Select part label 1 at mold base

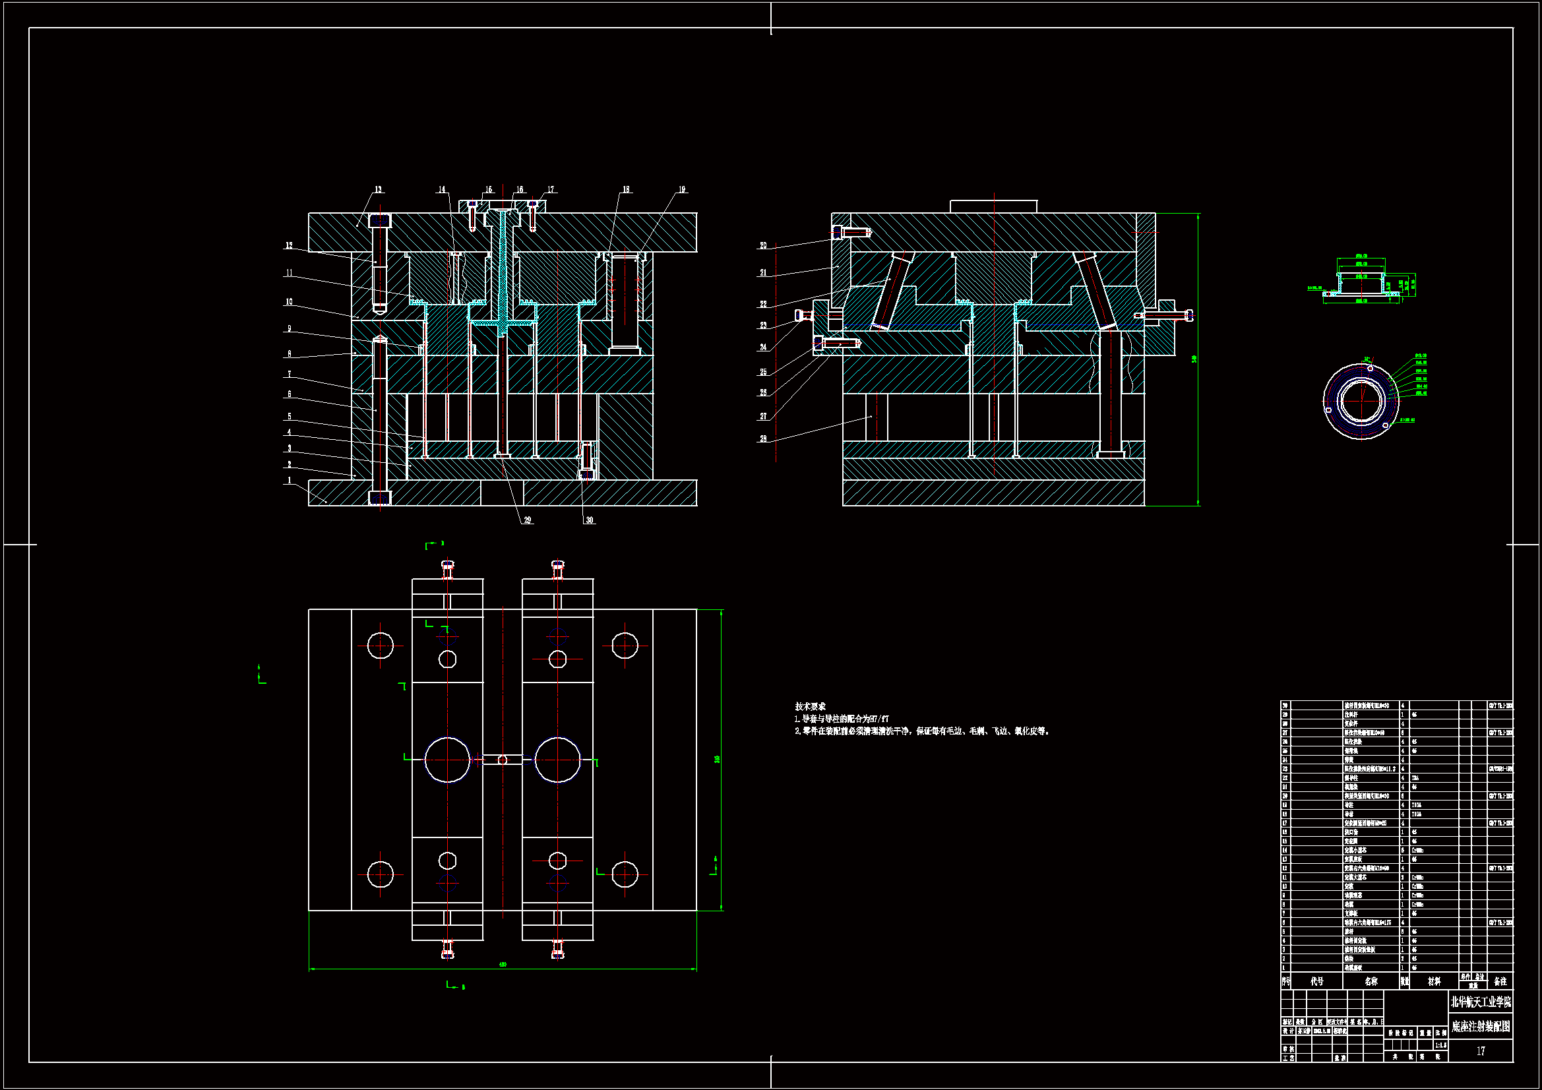(x=290, y=480)
